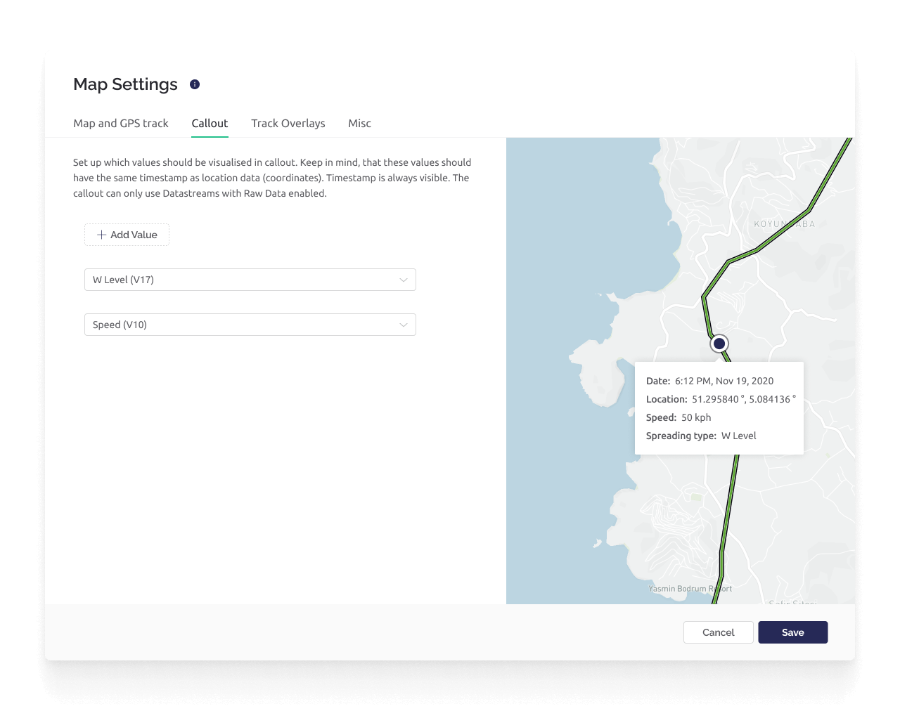Expand the Speed (V10) dropdown

(x=250, y=325)
